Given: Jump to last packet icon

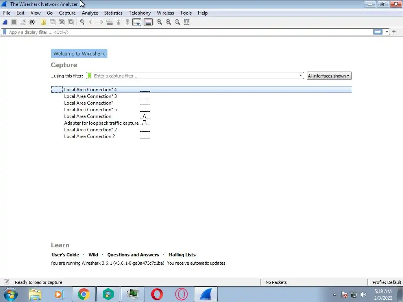Looking at the screenshot, I should pos(128,22).
